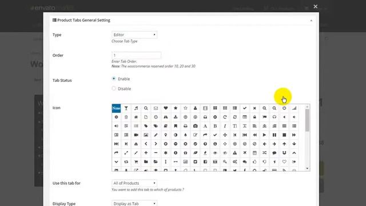Close the settings modal with X
The width and height of the screenshot is (366, 206).
click(x=315, y=6)
